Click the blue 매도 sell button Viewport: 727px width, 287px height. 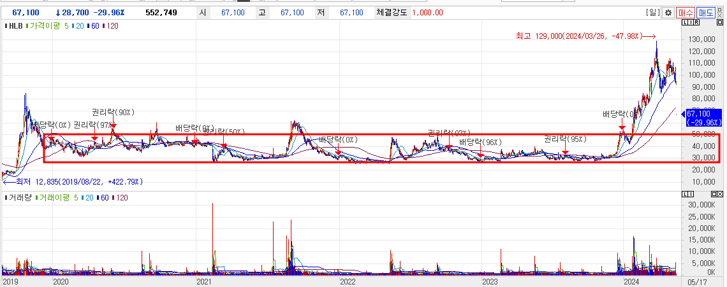706,13
